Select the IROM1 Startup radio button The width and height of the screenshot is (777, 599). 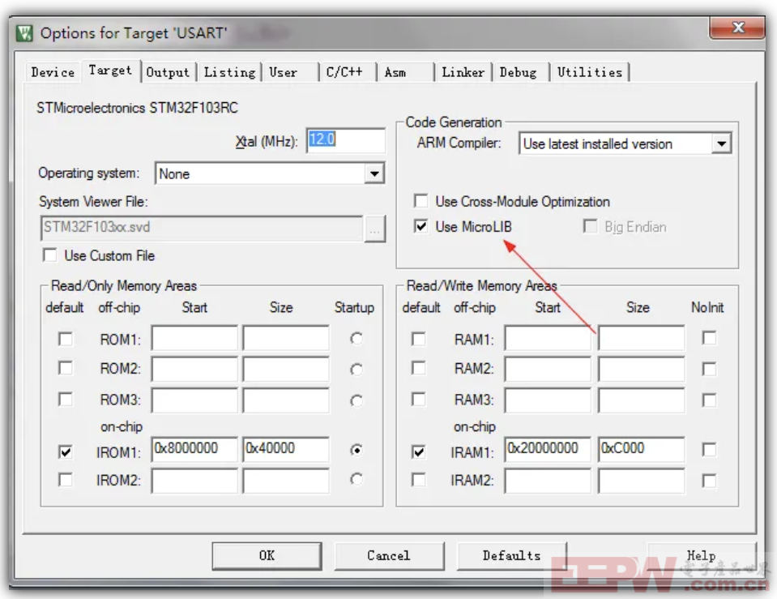coord(356,450)
